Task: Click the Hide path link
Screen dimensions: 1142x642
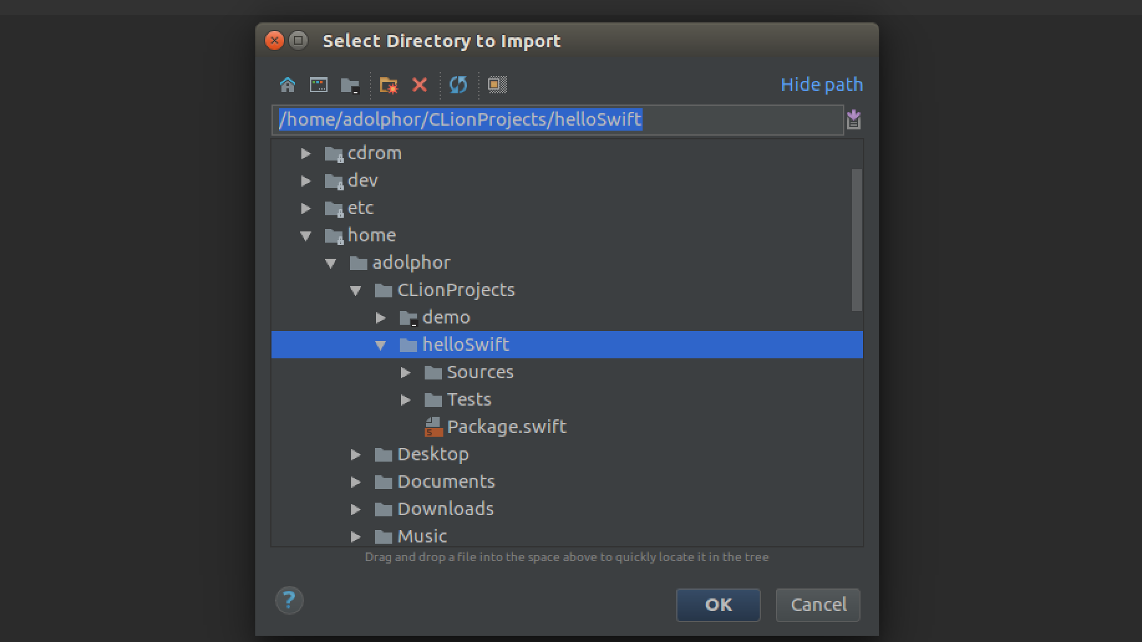Action: tap(822, 85)
